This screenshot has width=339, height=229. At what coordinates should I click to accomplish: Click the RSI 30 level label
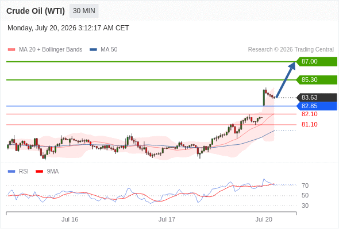click(x=305, y=206)
